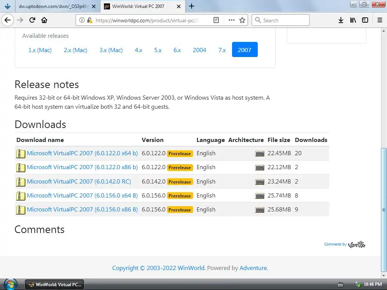Click the Comments by Vanilla link
This screenshot has width=387, height=290.
tap(345, 244)
